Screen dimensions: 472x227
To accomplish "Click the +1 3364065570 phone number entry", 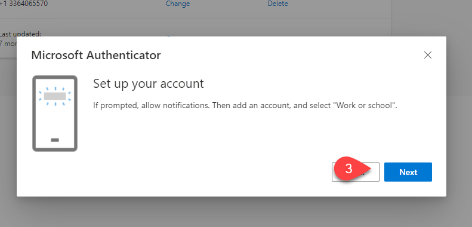I will [23, 4].
